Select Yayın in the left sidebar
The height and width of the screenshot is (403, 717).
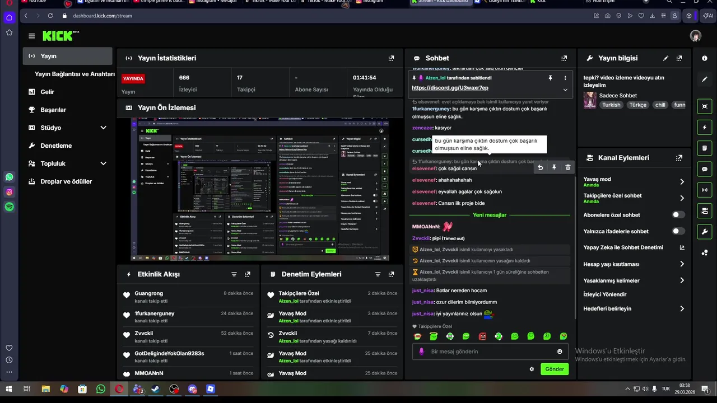coord(67,56)
